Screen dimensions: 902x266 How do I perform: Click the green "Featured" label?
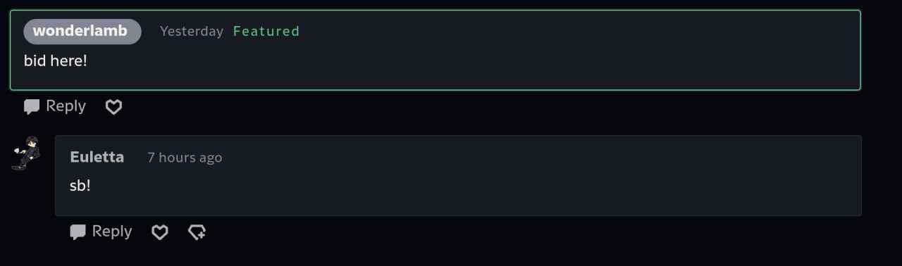pyautogui.click(x=266, y=31)
